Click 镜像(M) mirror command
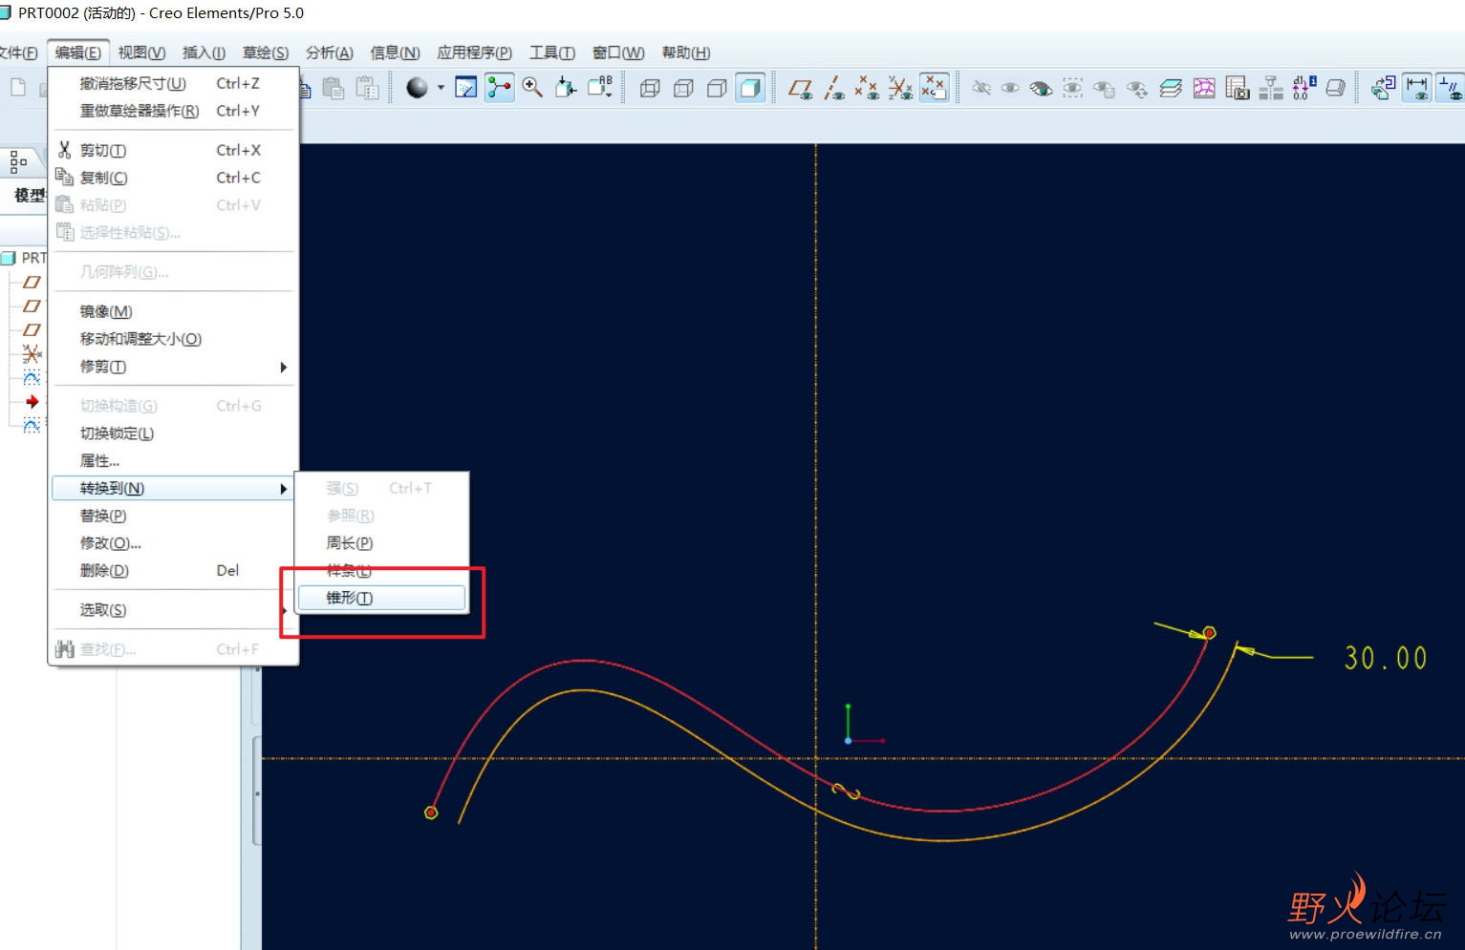This screenshot has height=950, width=1465. click(x=106, y=311)
